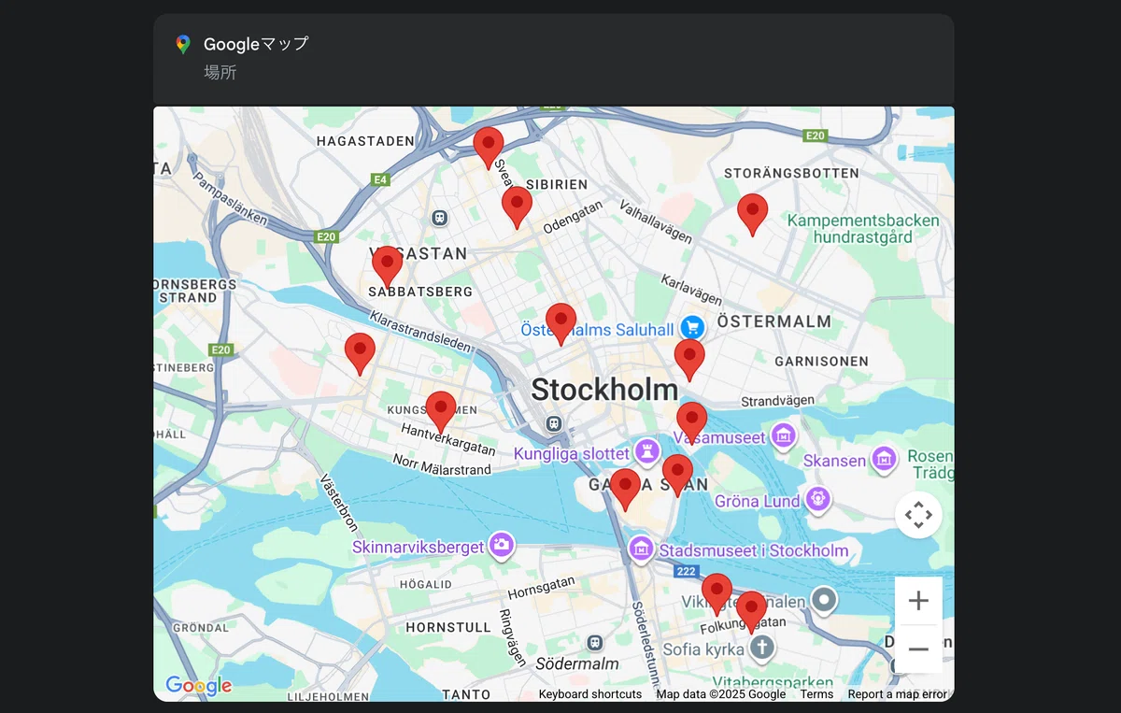Click the Vitabergsparken label
The image size is (1121, 713).
pyautogui.click(x=772, y=683)
